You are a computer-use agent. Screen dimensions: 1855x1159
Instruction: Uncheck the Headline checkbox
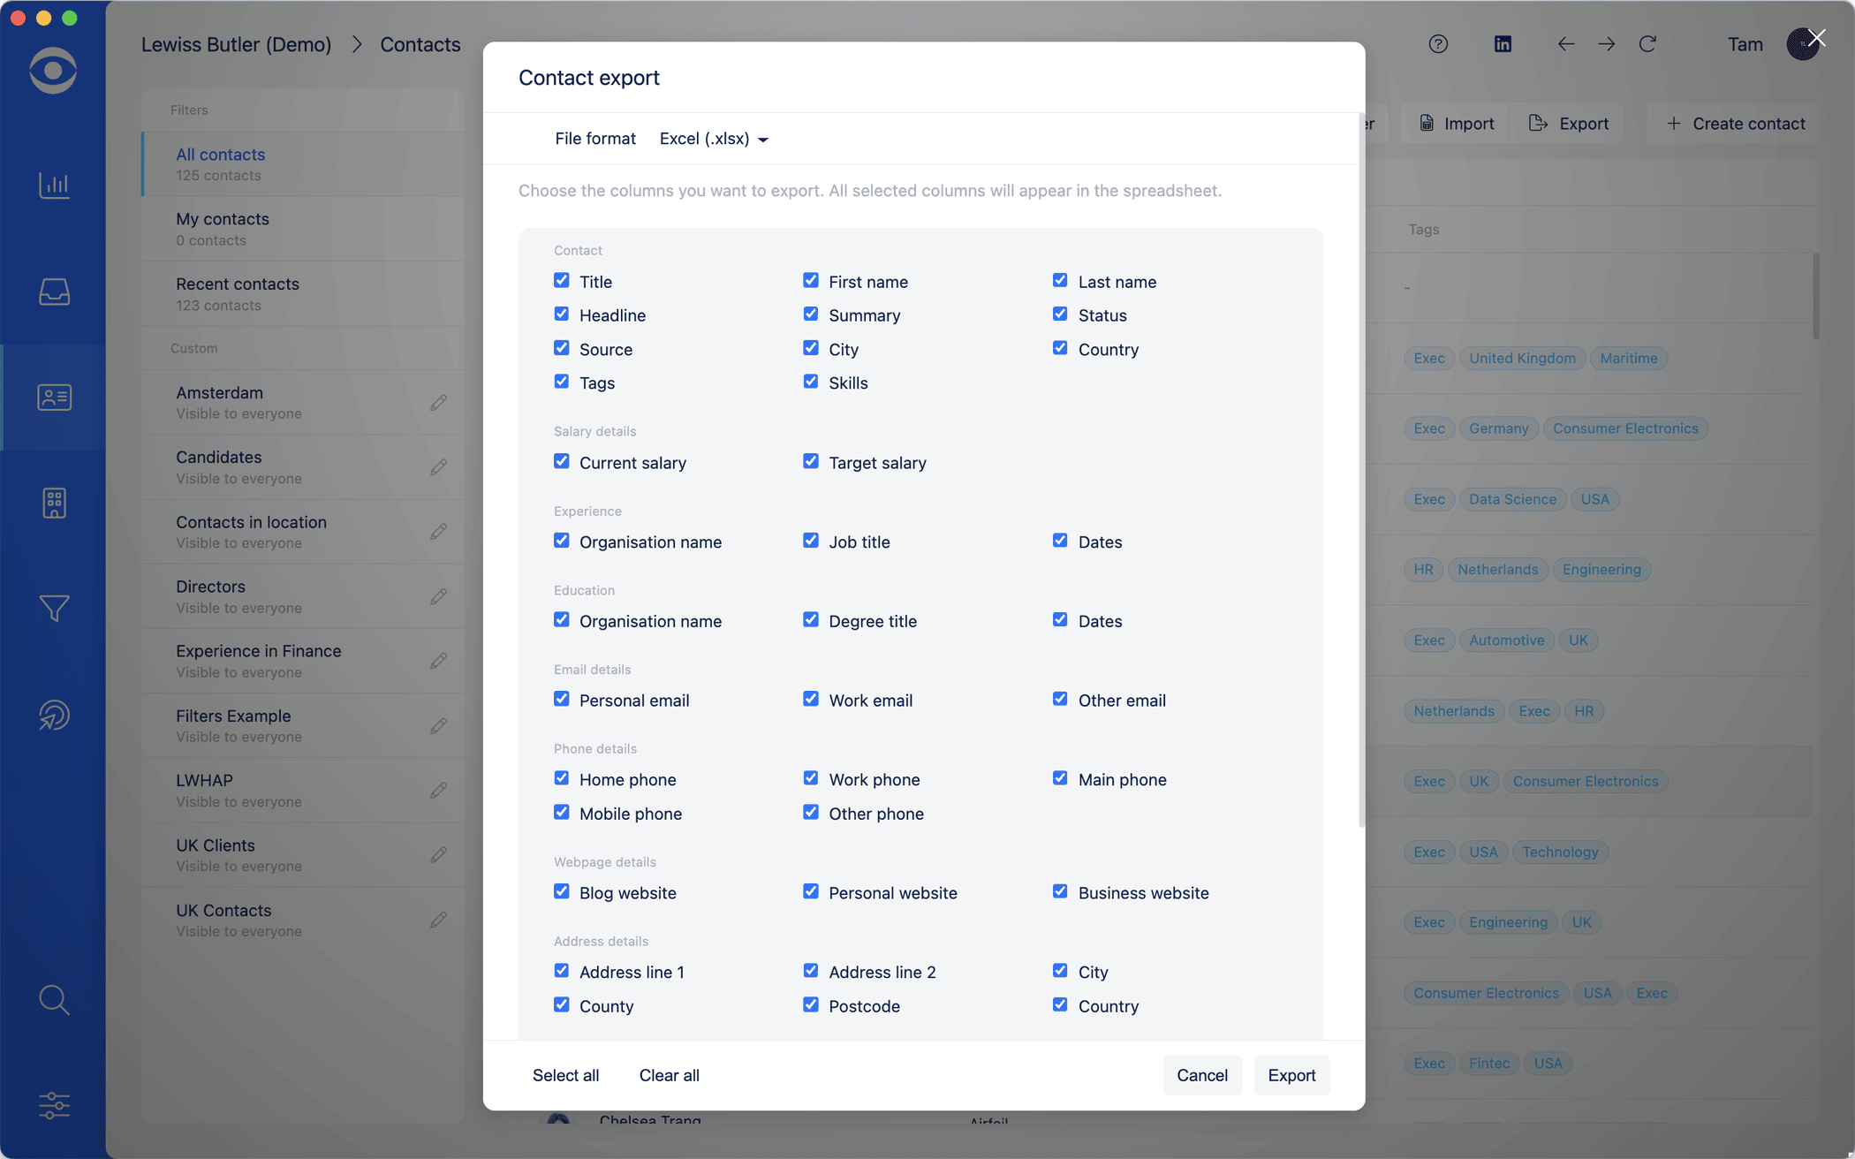[562, 314]
